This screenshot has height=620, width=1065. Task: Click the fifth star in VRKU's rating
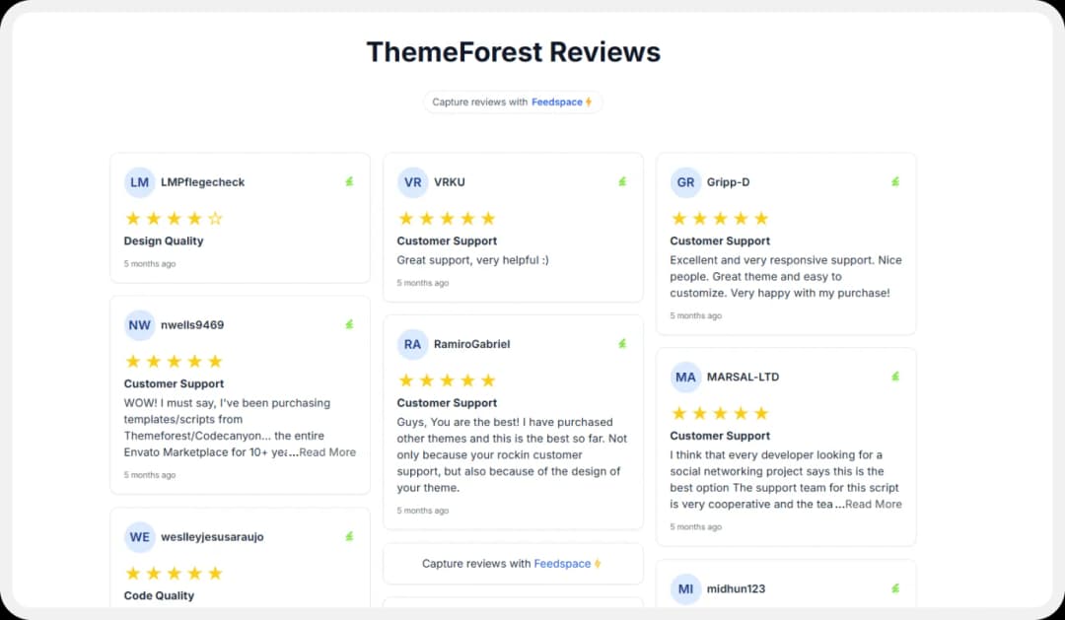pos(489,218)
